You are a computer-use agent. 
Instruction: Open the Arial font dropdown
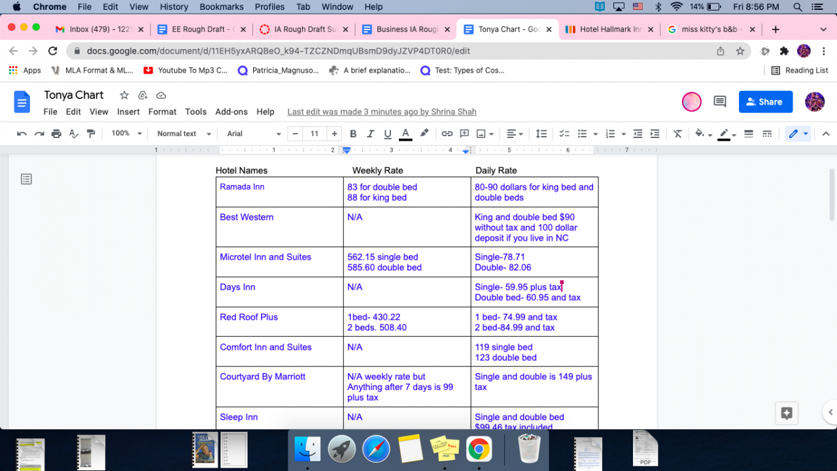point(254,133)
